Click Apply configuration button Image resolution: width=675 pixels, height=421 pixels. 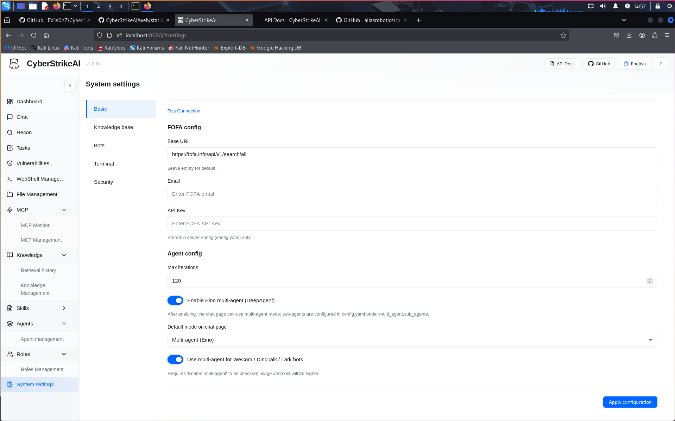(x=630, y=402)
